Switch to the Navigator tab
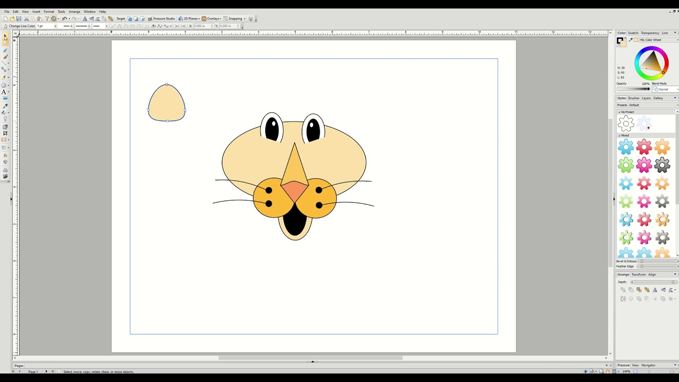The image size is (679, 382). (648, 365)
